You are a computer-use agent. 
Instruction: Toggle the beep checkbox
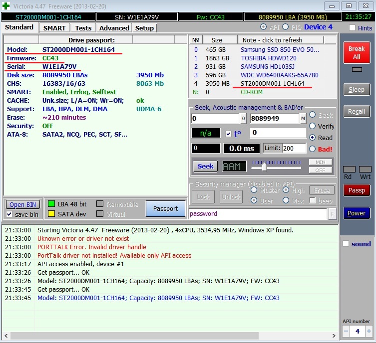coord(312,200)
